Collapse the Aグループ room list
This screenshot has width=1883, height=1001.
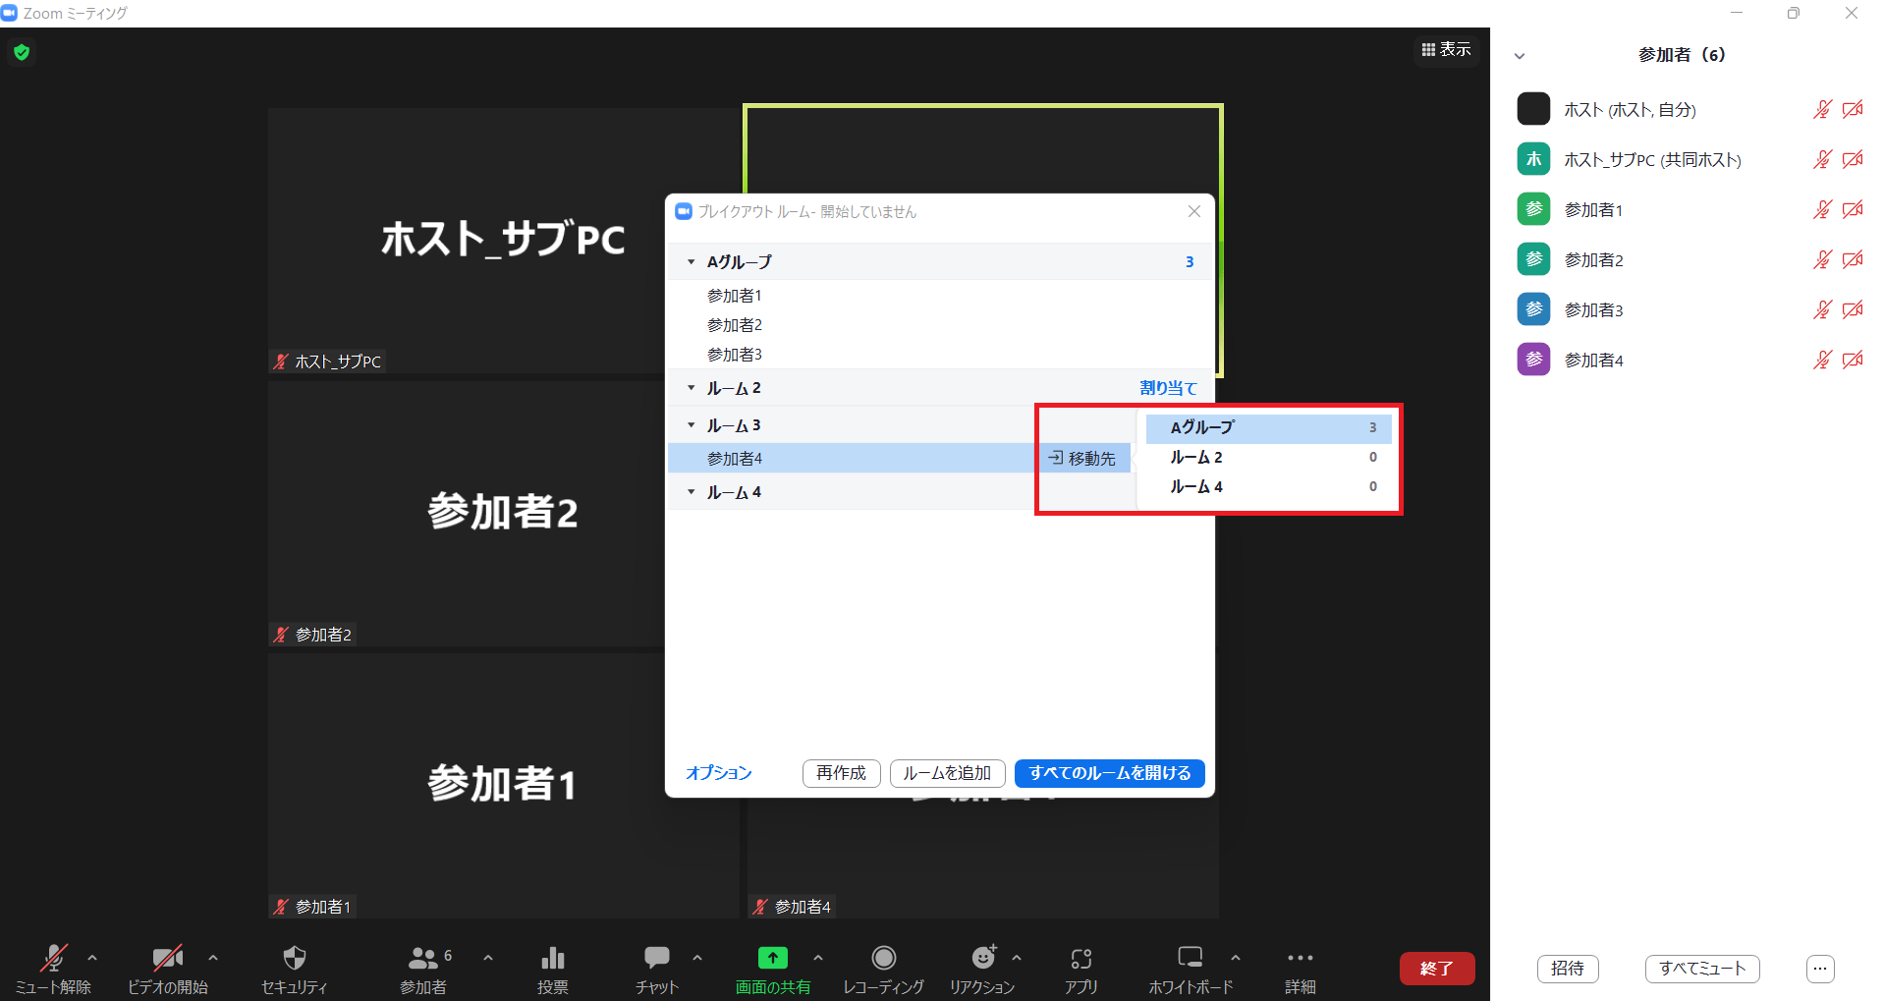coord(692,262)
